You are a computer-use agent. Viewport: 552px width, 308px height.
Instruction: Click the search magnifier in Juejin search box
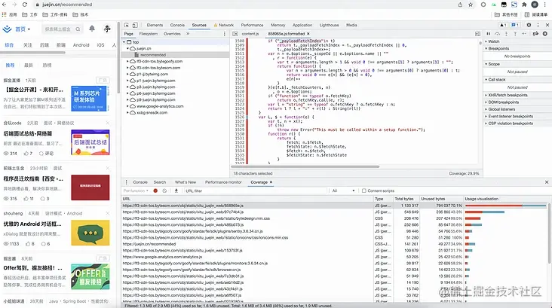click(78, 29)
